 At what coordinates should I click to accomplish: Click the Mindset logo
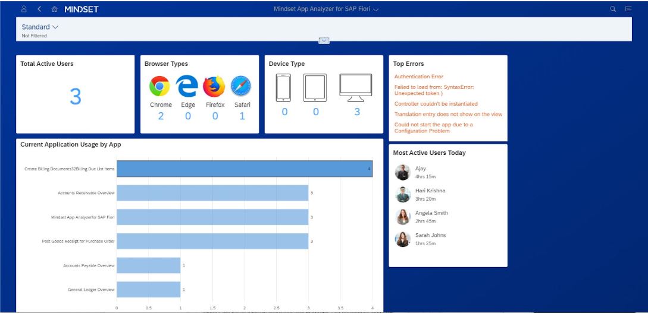(x=82, y=9)
